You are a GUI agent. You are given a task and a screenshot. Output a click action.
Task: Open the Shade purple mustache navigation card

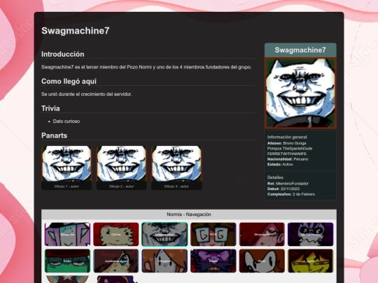tap(213, 261)
